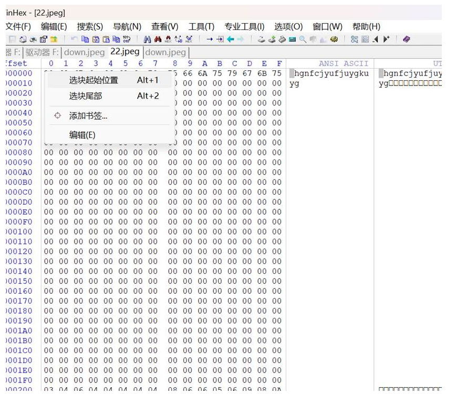Viewport: 456px width, 394px height.
Task: Click the black left-arrow minus icon
Action: 376,39
